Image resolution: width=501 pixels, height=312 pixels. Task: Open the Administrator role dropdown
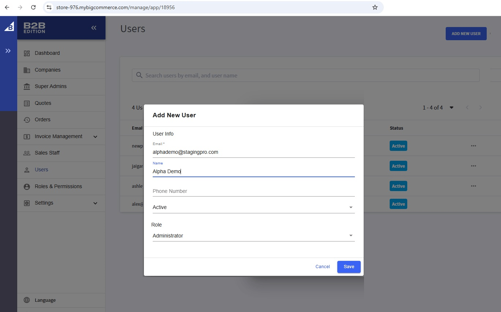(253, 236)
